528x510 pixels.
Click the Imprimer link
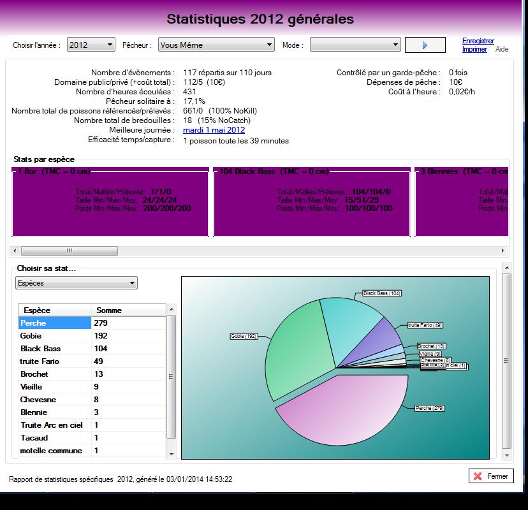click(x=474, y=49)
